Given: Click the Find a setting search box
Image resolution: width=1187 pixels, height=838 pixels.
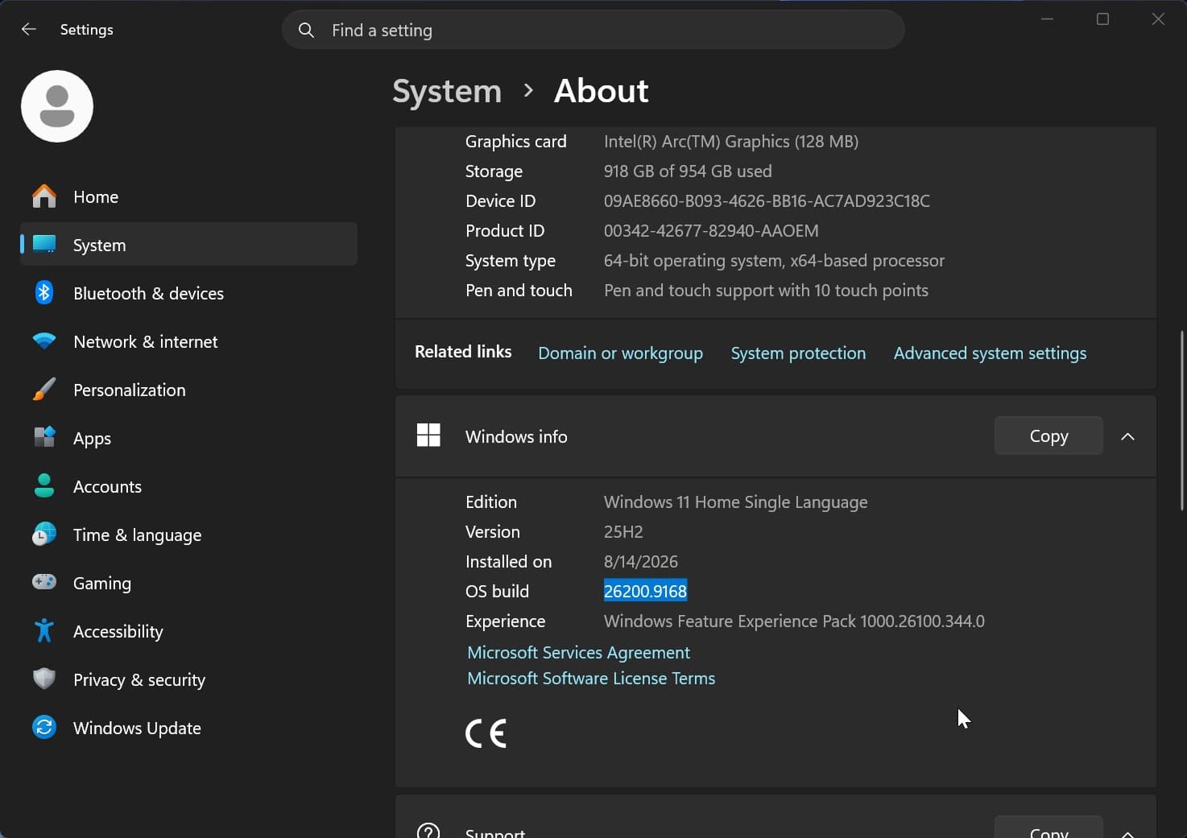Looking at the screenshot, I should tap(593, 30).
